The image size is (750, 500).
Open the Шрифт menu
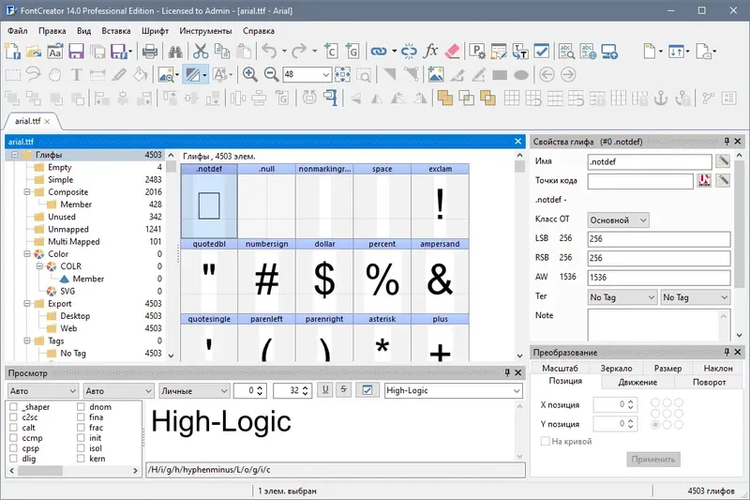[155, 31]
